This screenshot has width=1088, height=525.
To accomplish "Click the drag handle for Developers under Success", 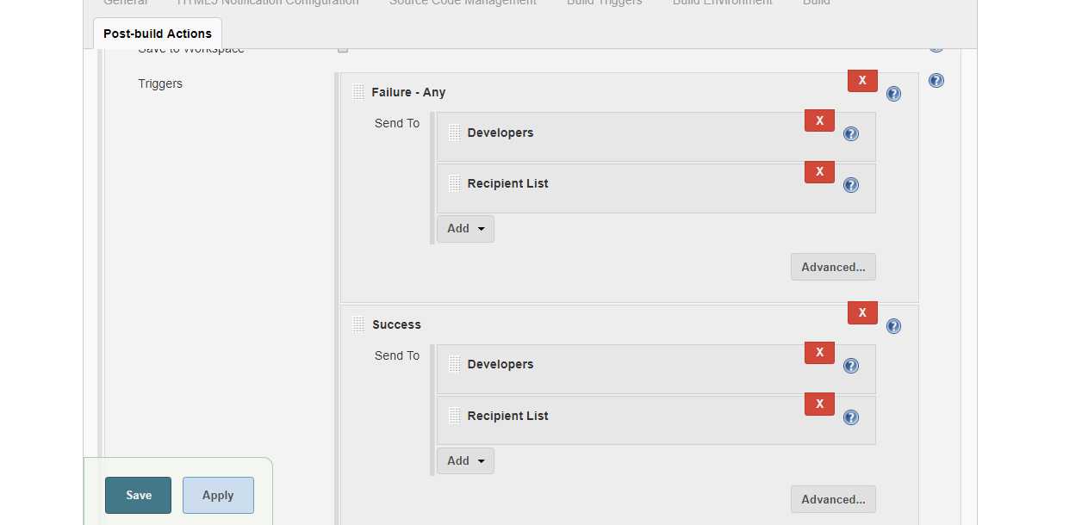I will (x=455, y=364).
